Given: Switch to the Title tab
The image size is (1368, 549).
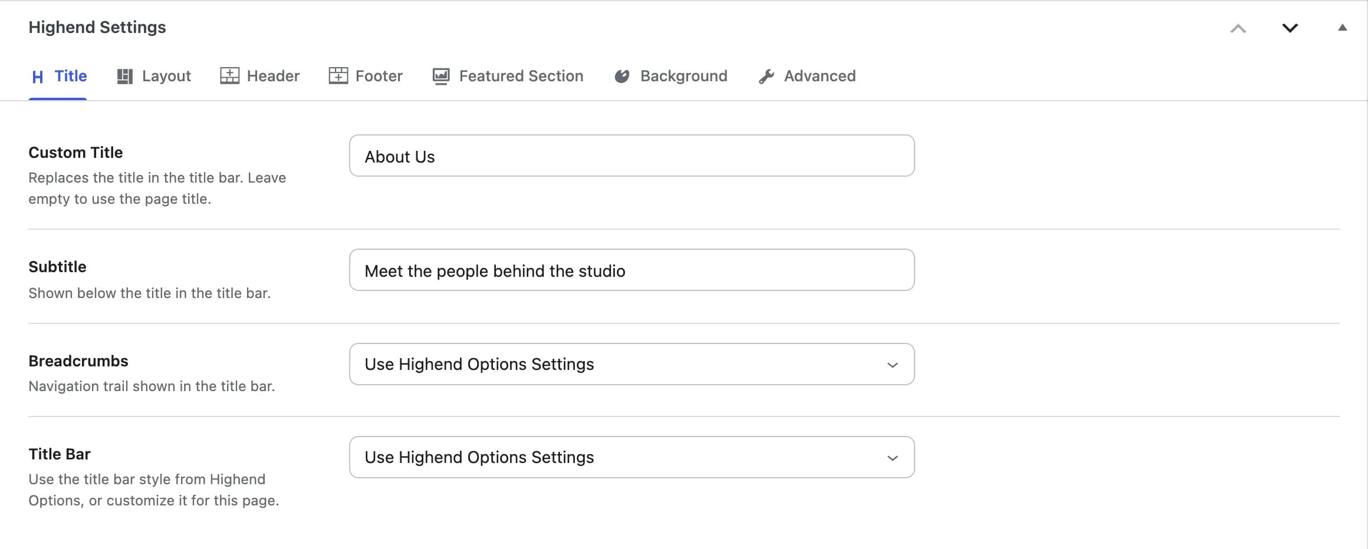Looking at the screenshot, I should pyautogui.click(x=58, y=77).
